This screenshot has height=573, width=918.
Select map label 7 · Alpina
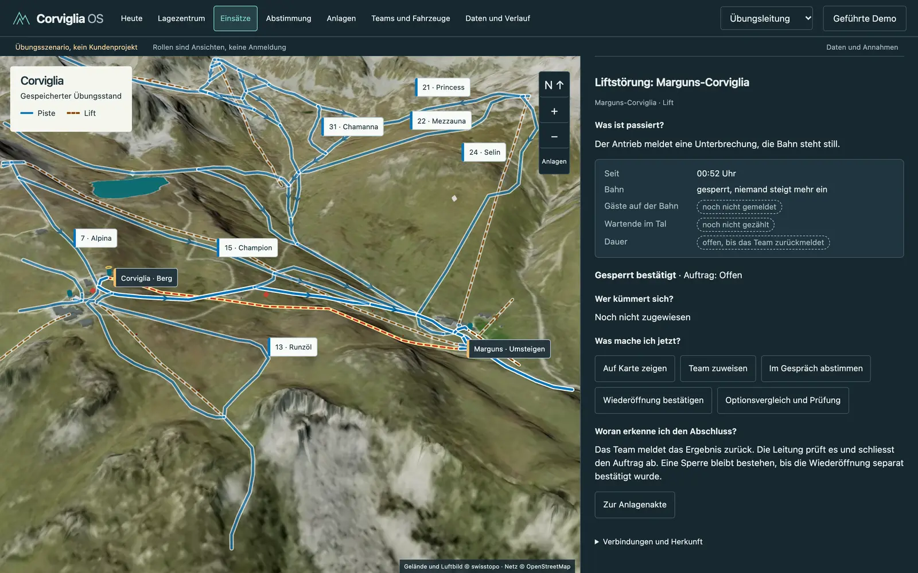point(96,238)
